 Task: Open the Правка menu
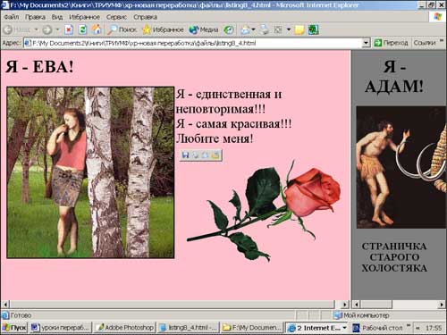pyautogui.click(x=35, y=17)
